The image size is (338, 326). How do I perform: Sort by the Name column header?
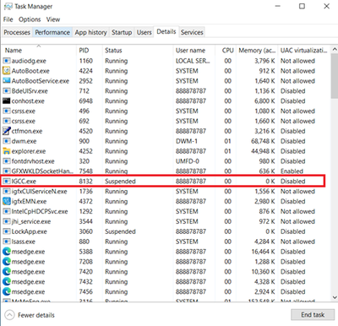tap(39, 50)
